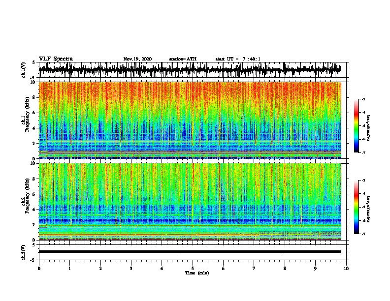This screenshot has height=301, width=390.
Task: Click the time axis tick label "0"
Action: coord(39,269)
